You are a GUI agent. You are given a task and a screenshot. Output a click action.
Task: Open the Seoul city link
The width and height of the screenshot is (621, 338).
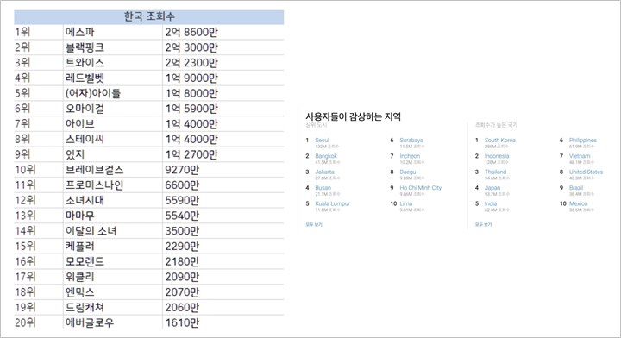click(322, 140)
